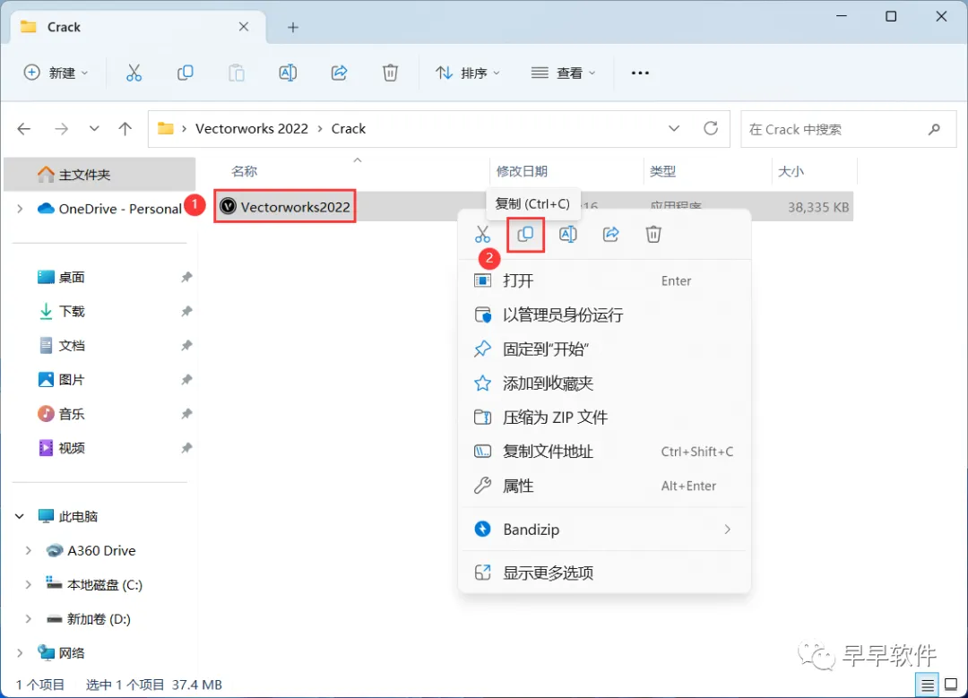Viewport: 968px width, 698px height.
Task: Choose 属性 in the context menu
Action: click(x=604, y=486)
